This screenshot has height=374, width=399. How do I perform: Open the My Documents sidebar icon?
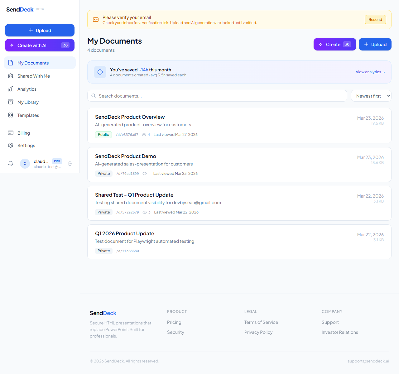coord(11,63)
